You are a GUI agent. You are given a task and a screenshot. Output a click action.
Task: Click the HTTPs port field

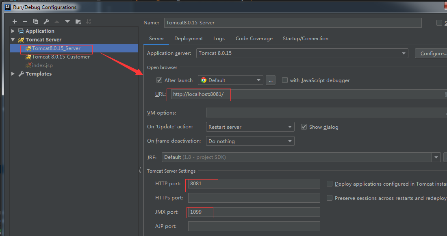[x=254, y=198]
